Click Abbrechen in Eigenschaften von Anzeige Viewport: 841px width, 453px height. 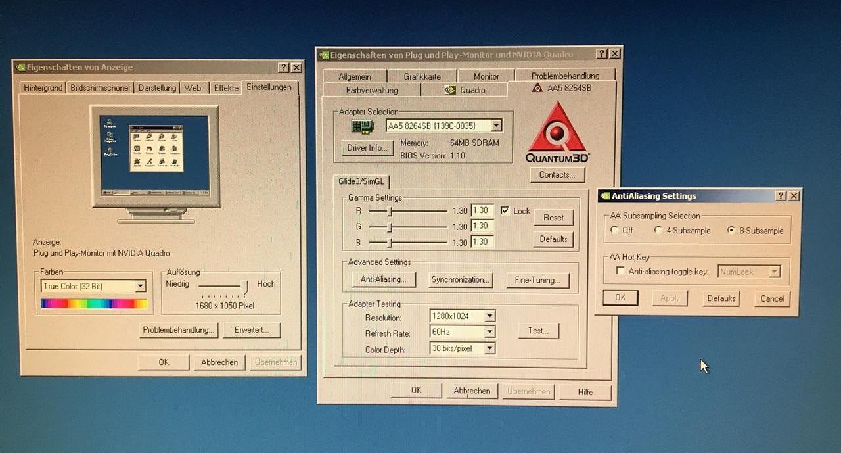click(x=219, y=362)
